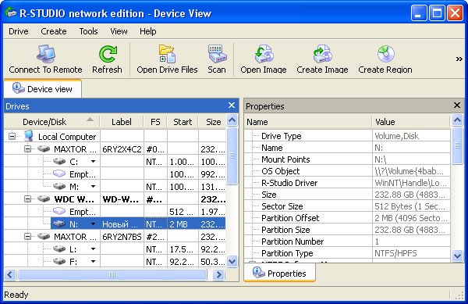The height and width of the screenshot is (304, 468).
Task: Select the C: volume icon
Action: click(59, 162)
